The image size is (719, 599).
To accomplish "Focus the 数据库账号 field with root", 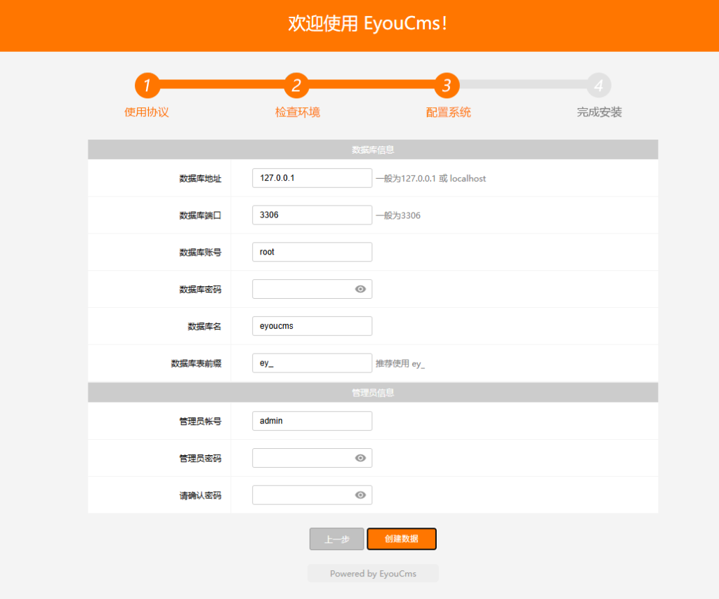I will (312, 252).
